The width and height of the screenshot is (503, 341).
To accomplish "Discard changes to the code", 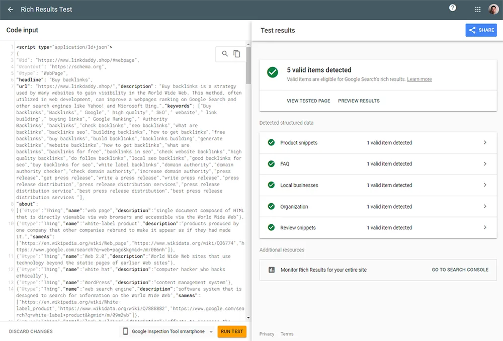I will point(31,331).
